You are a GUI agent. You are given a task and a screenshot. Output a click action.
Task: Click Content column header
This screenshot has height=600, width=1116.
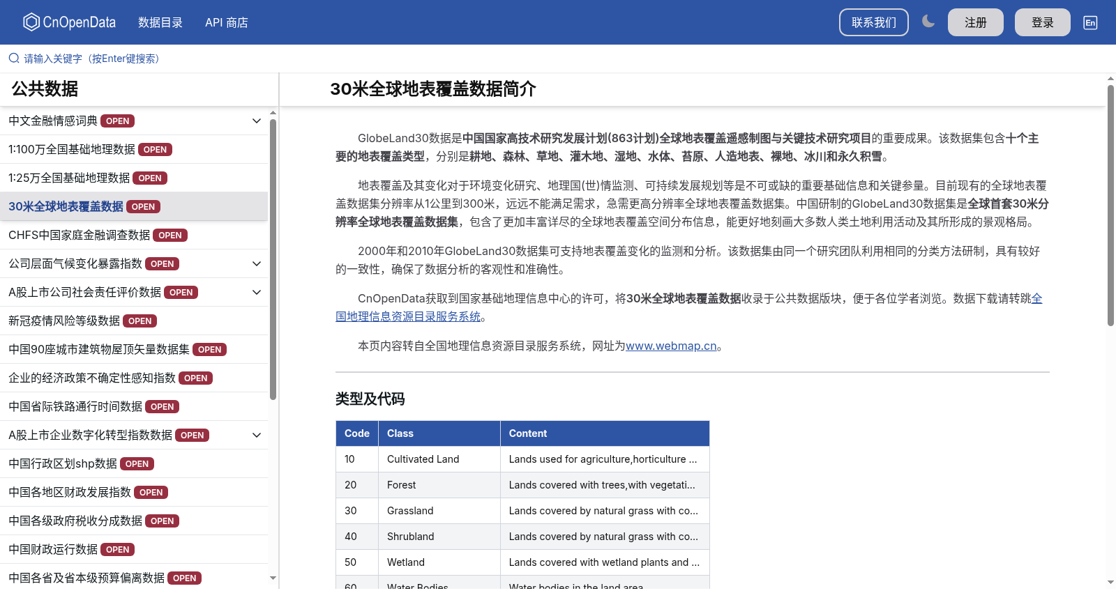click(605, 433)
